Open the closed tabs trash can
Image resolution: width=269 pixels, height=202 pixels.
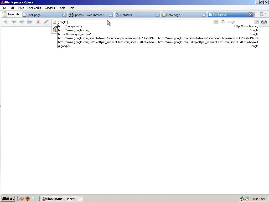261,14
